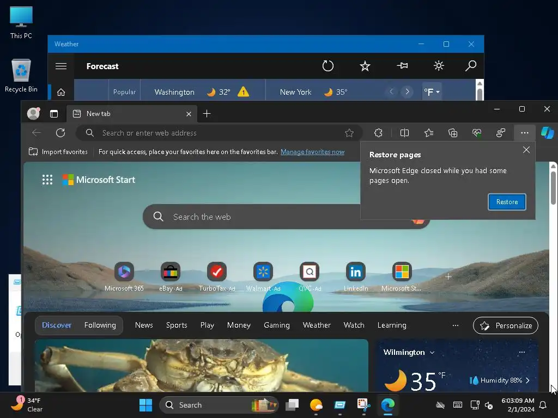The image size is (558, 418).
Task: Open the News feed tab
Action: coord(144,325)
